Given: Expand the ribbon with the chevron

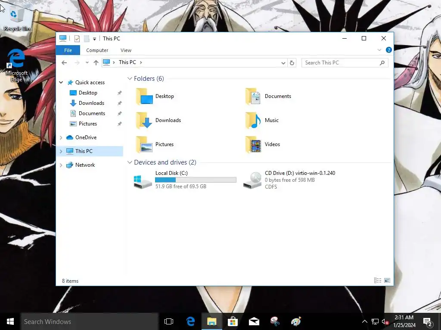Looking at the screenshot, I should [x=379, y=50].
